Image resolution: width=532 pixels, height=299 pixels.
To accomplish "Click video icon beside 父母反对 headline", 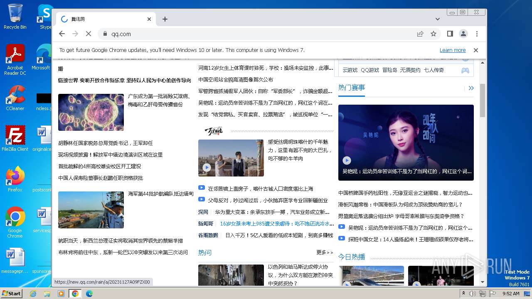I will [202, 199].
